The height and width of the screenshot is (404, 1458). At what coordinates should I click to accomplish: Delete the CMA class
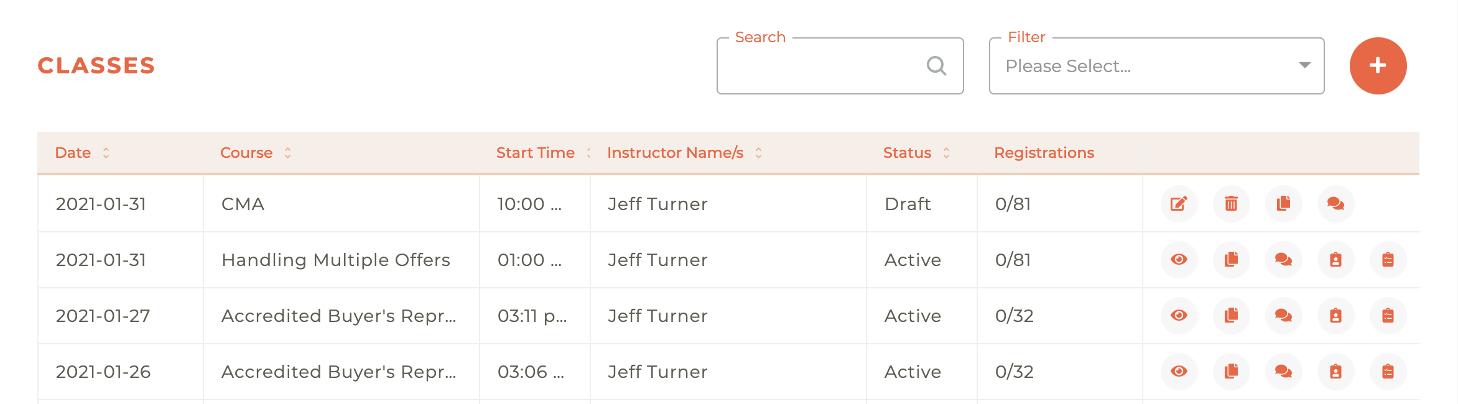click(1230, 204)
